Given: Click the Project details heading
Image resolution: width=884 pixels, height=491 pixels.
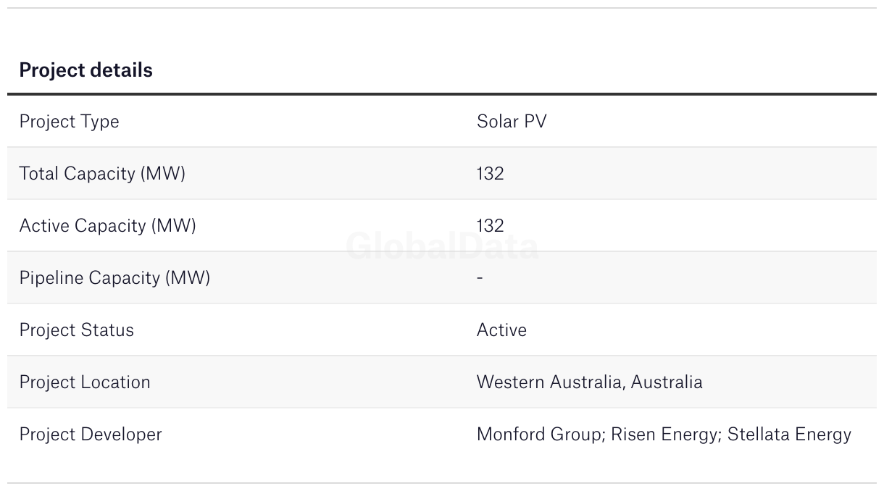Looking at the screenshot, I should click(x=86, y=70).
